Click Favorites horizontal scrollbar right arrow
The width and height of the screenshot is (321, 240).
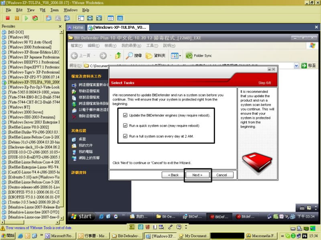(x=58, y=222)
